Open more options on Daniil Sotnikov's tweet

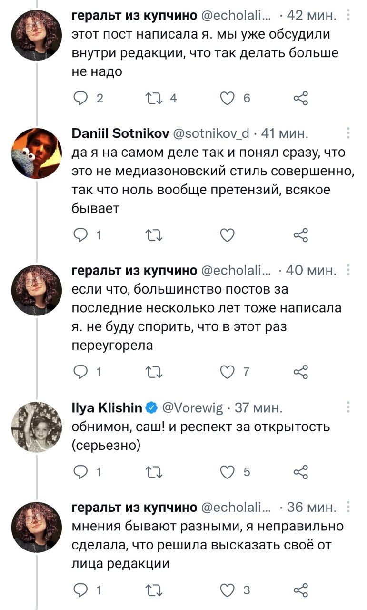[x=349, y=132]
